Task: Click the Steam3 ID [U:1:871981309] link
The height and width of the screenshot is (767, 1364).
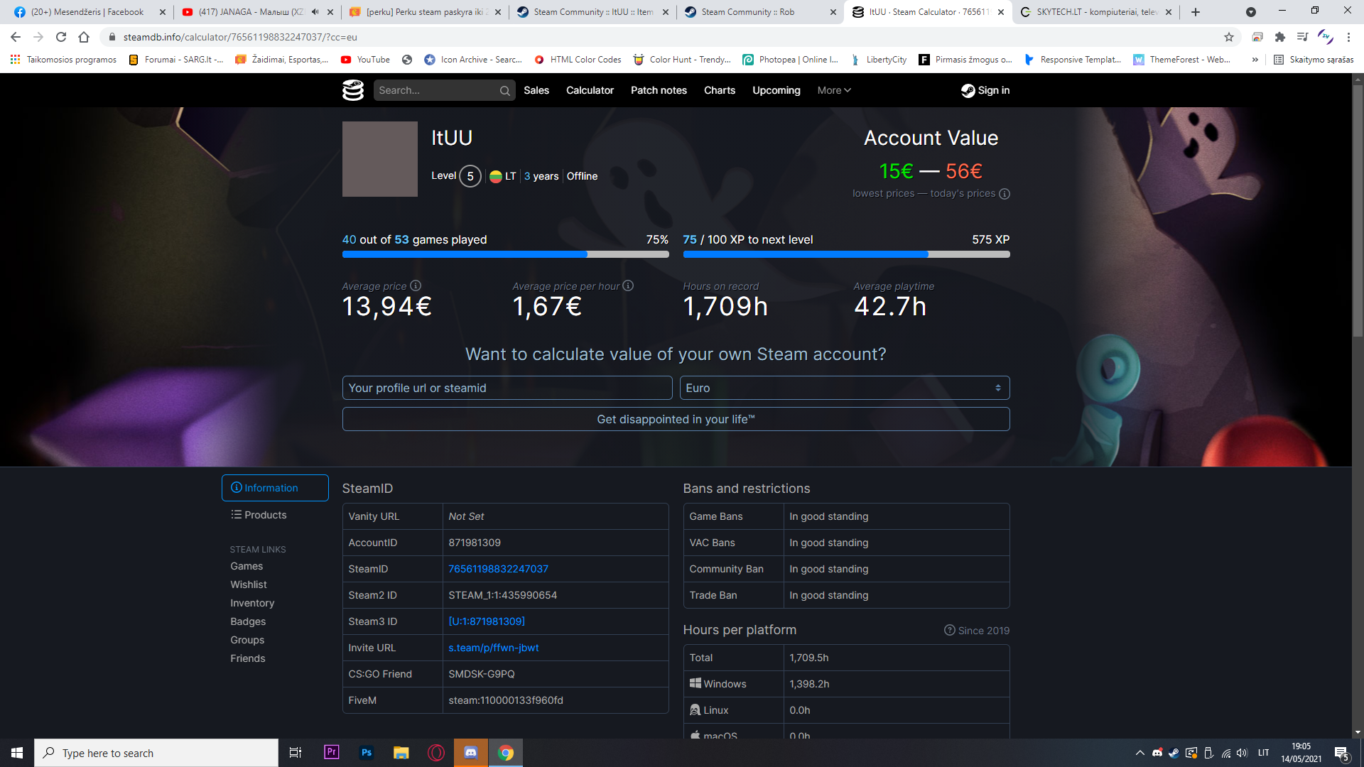Action: point(487,621)
